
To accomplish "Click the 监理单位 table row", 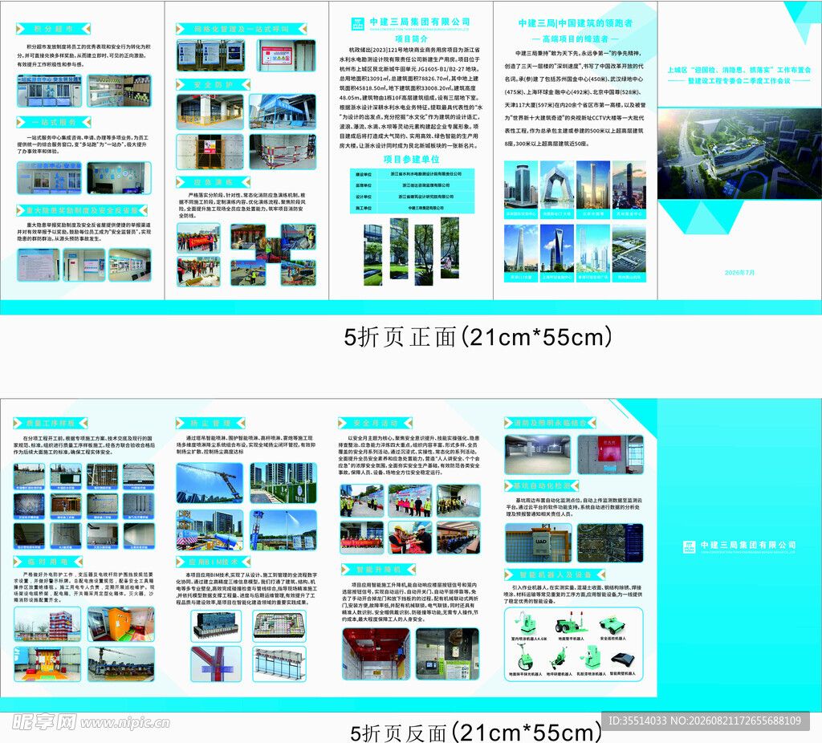I will 412,185.
